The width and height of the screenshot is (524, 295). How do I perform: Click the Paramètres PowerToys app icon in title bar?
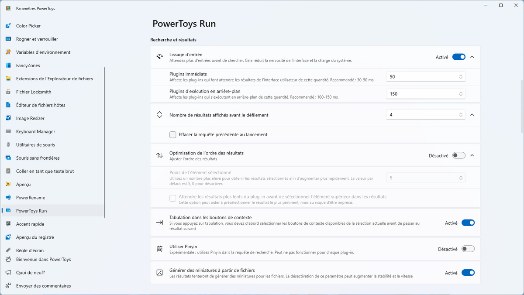pos(8,8)
